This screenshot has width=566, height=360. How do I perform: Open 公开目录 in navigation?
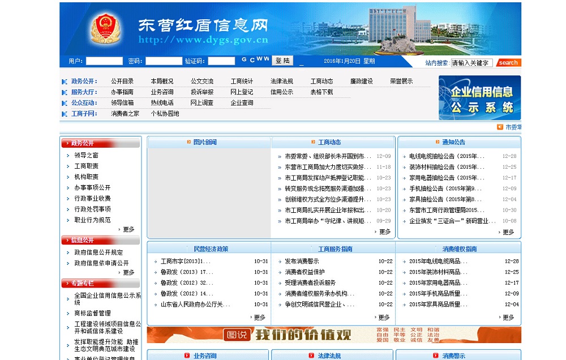click(122, 82)
